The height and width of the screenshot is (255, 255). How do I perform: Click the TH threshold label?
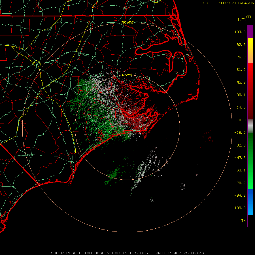[x=243, y=221]
